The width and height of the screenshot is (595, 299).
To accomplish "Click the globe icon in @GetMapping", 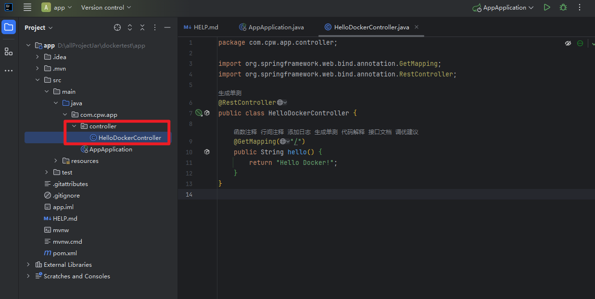I will click(282, 141).
